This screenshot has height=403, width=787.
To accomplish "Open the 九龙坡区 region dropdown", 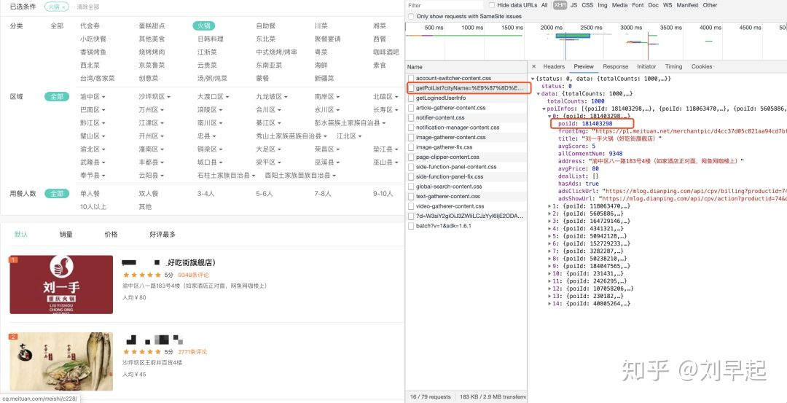I will [272, 97].
